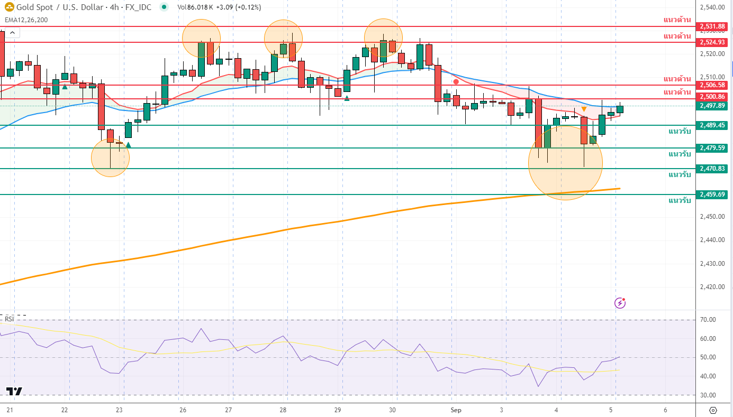733x417 pixels.
Task: Click the 2,489.45 support price tag
Action: coord(712,125)
